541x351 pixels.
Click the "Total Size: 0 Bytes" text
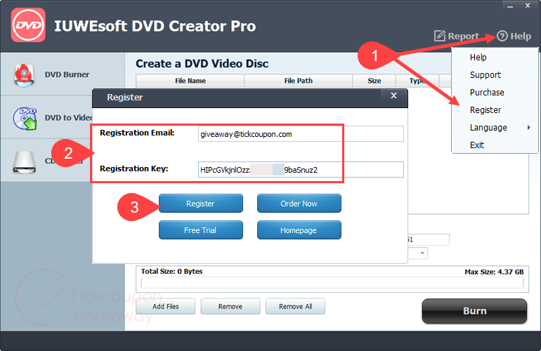tap(172, 272)
